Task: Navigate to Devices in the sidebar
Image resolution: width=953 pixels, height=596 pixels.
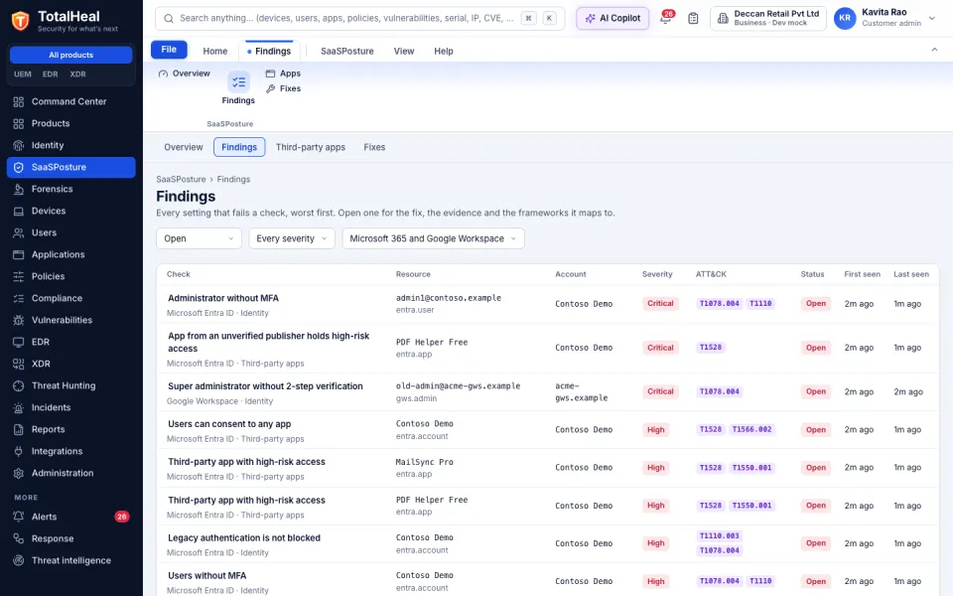Action: tap(71, 211)
